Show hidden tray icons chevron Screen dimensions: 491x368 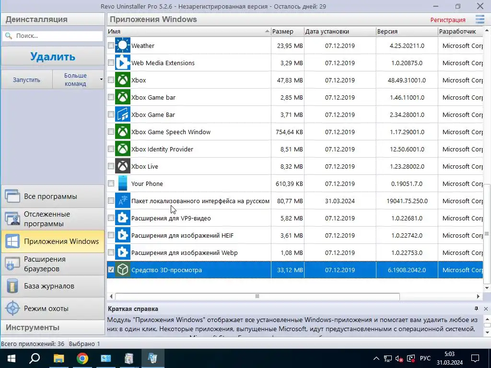click(376, 358)
